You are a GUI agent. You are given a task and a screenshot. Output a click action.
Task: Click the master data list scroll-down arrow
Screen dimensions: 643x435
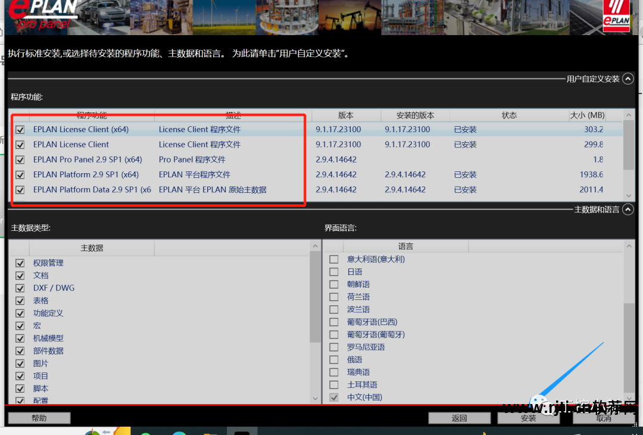point(315,399)
